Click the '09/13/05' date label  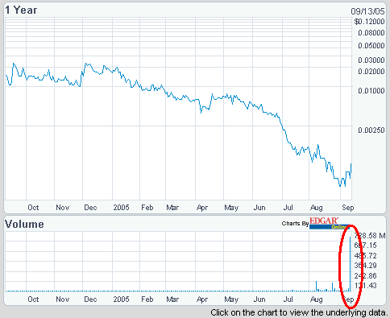(x=367, y=11)
